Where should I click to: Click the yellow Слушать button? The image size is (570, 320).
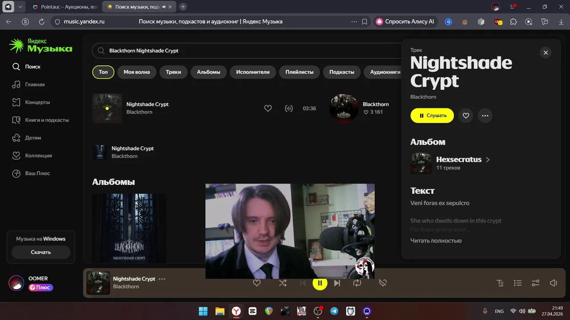[x=432, y=116]
